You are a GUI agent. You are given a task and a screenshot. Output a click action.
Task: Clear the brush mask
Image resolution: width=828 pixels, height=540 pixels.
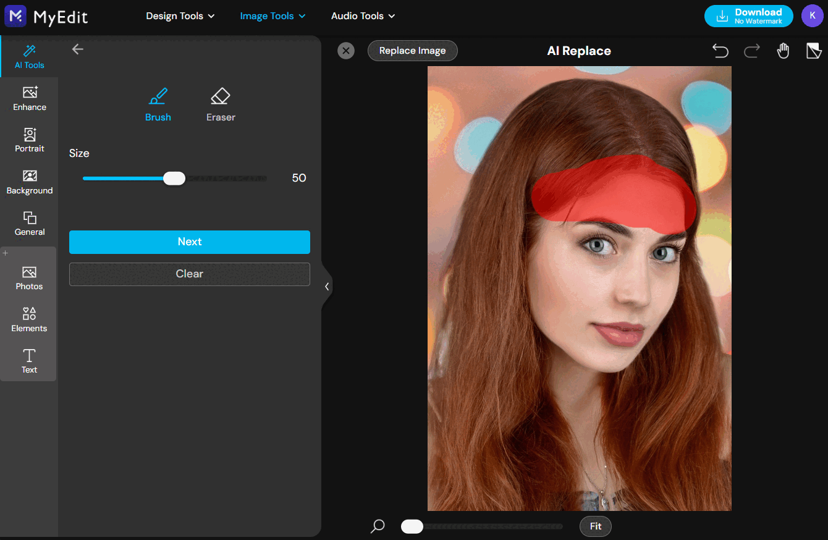coord(190,274)
